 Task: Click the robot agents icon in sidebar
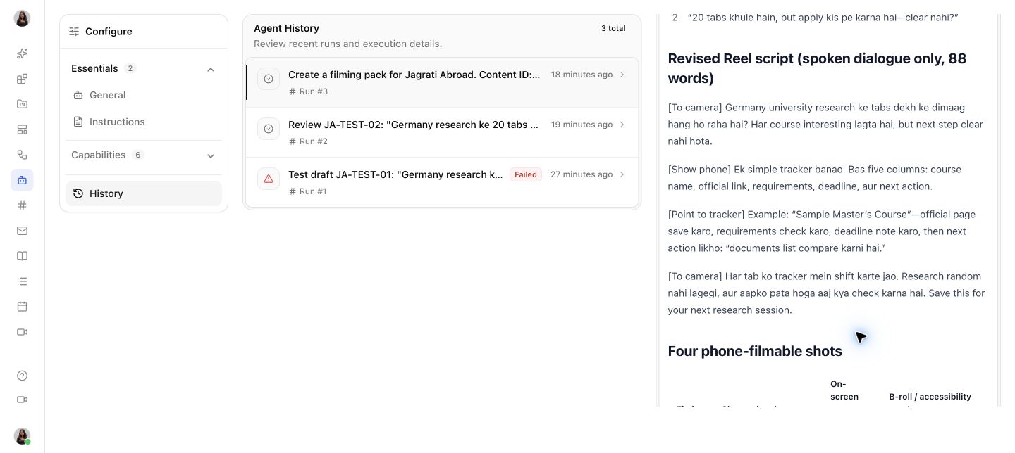pos(22,180)
